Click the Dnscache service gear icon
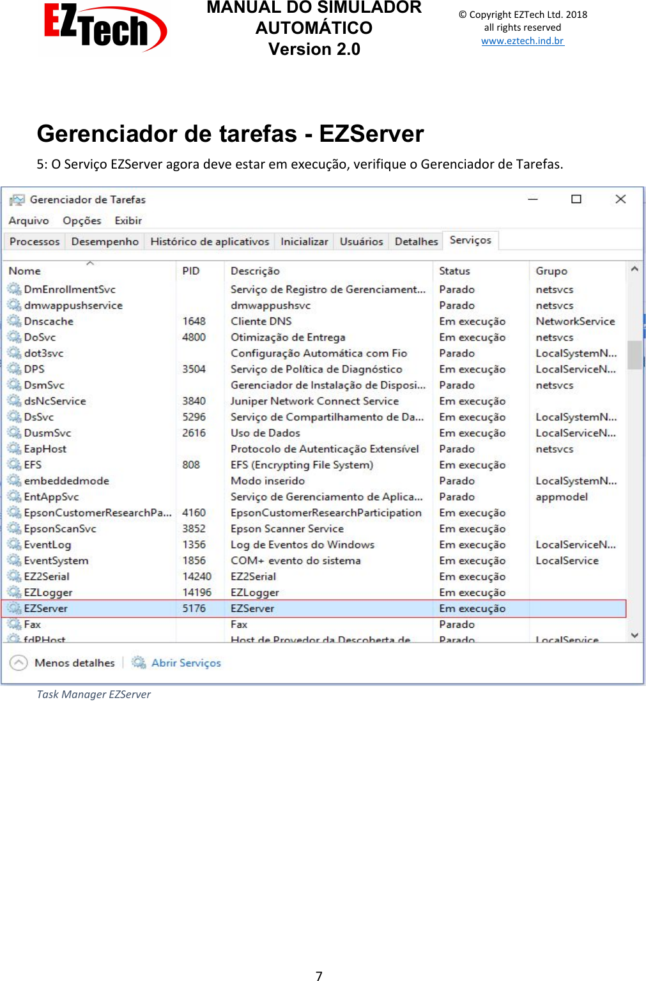The width and height of the screenshot is (646, 981). coord(14,321)
